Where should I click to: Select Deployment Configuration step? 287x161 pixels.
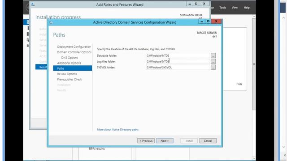coord(74,47)
